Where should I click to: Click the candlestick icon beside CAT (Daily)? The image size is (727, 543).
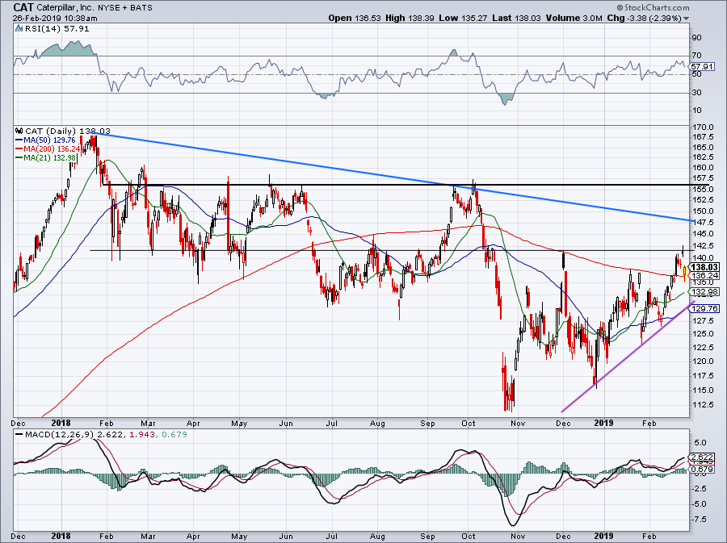click(19, 131)
